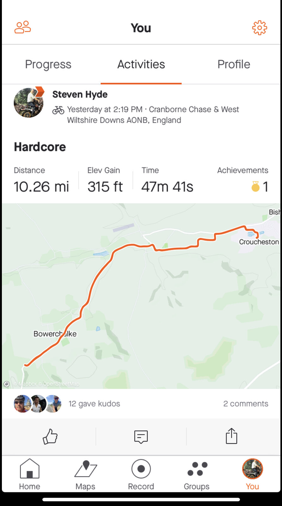Select the Activities tab
Screen dimensions: 282x506
141,65
